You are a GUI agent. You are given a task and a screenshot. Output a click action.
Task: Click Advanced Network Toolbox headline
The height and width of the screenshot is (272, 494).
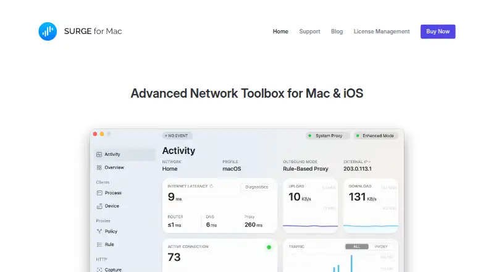tap(247, 93)
